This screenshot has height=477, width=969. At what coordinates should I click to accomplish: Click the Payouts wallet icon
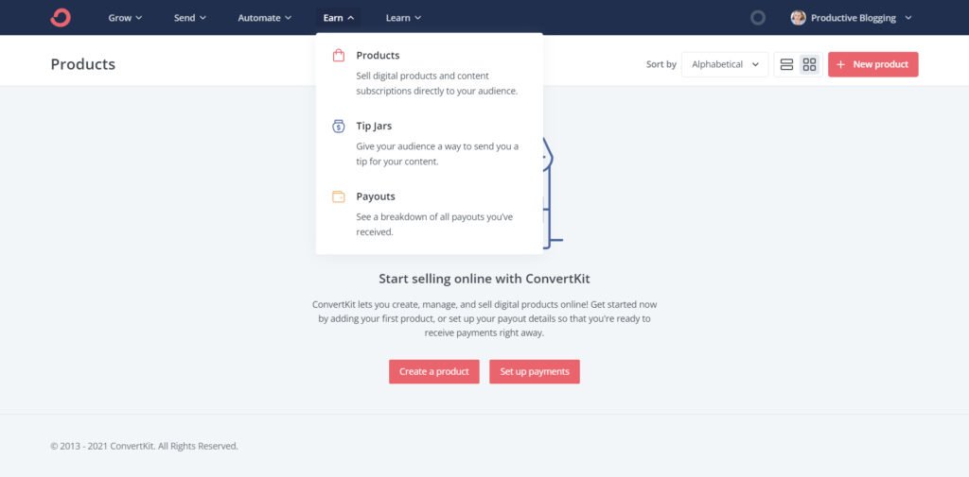pos(338,196)
